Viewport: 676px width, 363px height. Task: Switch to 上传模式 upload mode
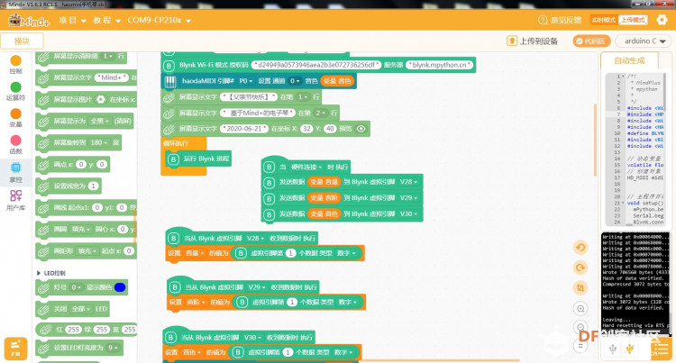tap(634, 20)
